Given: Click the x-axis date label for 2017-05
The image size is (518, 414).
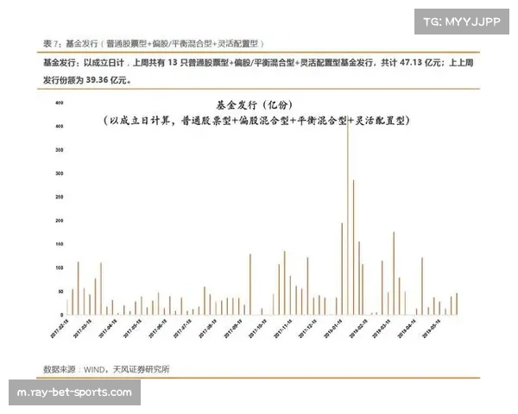Looking at the screenshot, I should click(132, 329).
